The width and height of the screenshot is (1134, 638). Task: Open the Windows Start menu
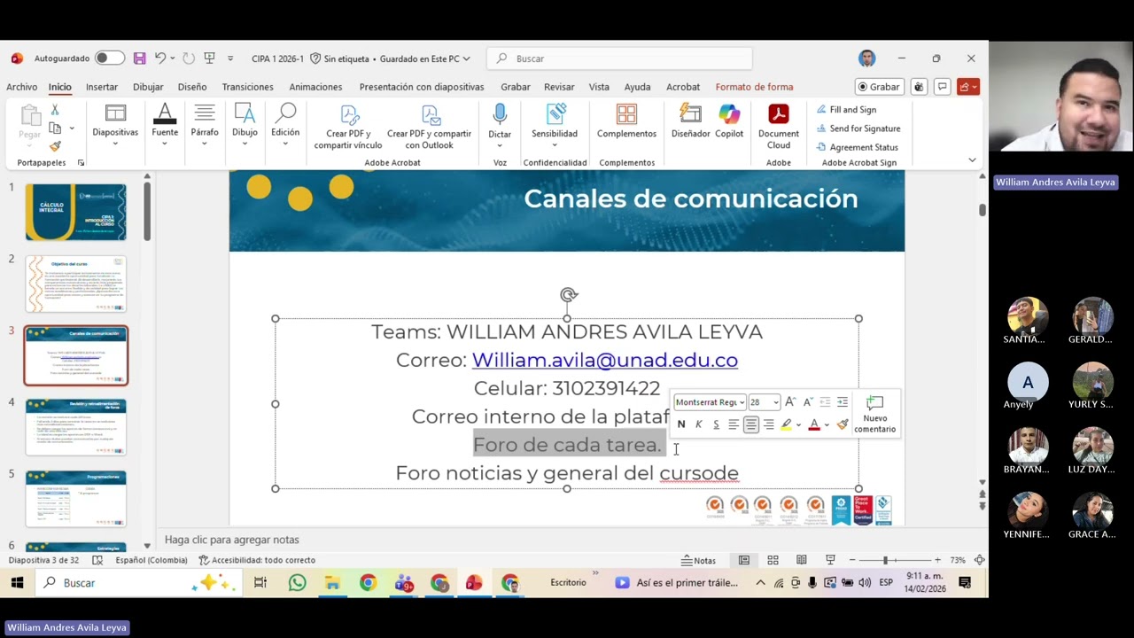click(x=17, y=582)
